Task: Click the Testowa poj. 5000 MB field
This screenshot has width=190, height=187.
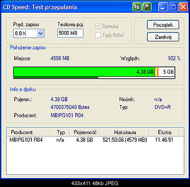Action: tap(70, 33)
